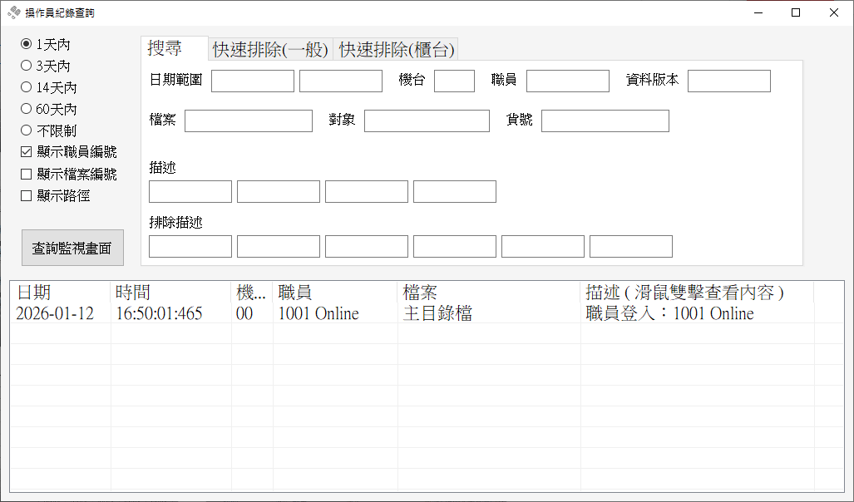
Task: Switch to the 快速排除(櫃台) tab
Action: click(395, 48)
